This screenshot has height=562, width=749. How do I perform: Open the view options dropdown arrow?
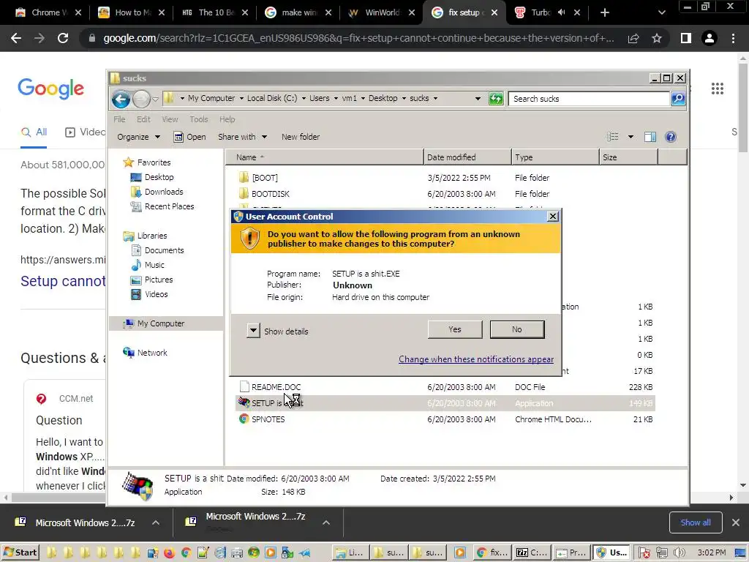click(x=631, y=137)
